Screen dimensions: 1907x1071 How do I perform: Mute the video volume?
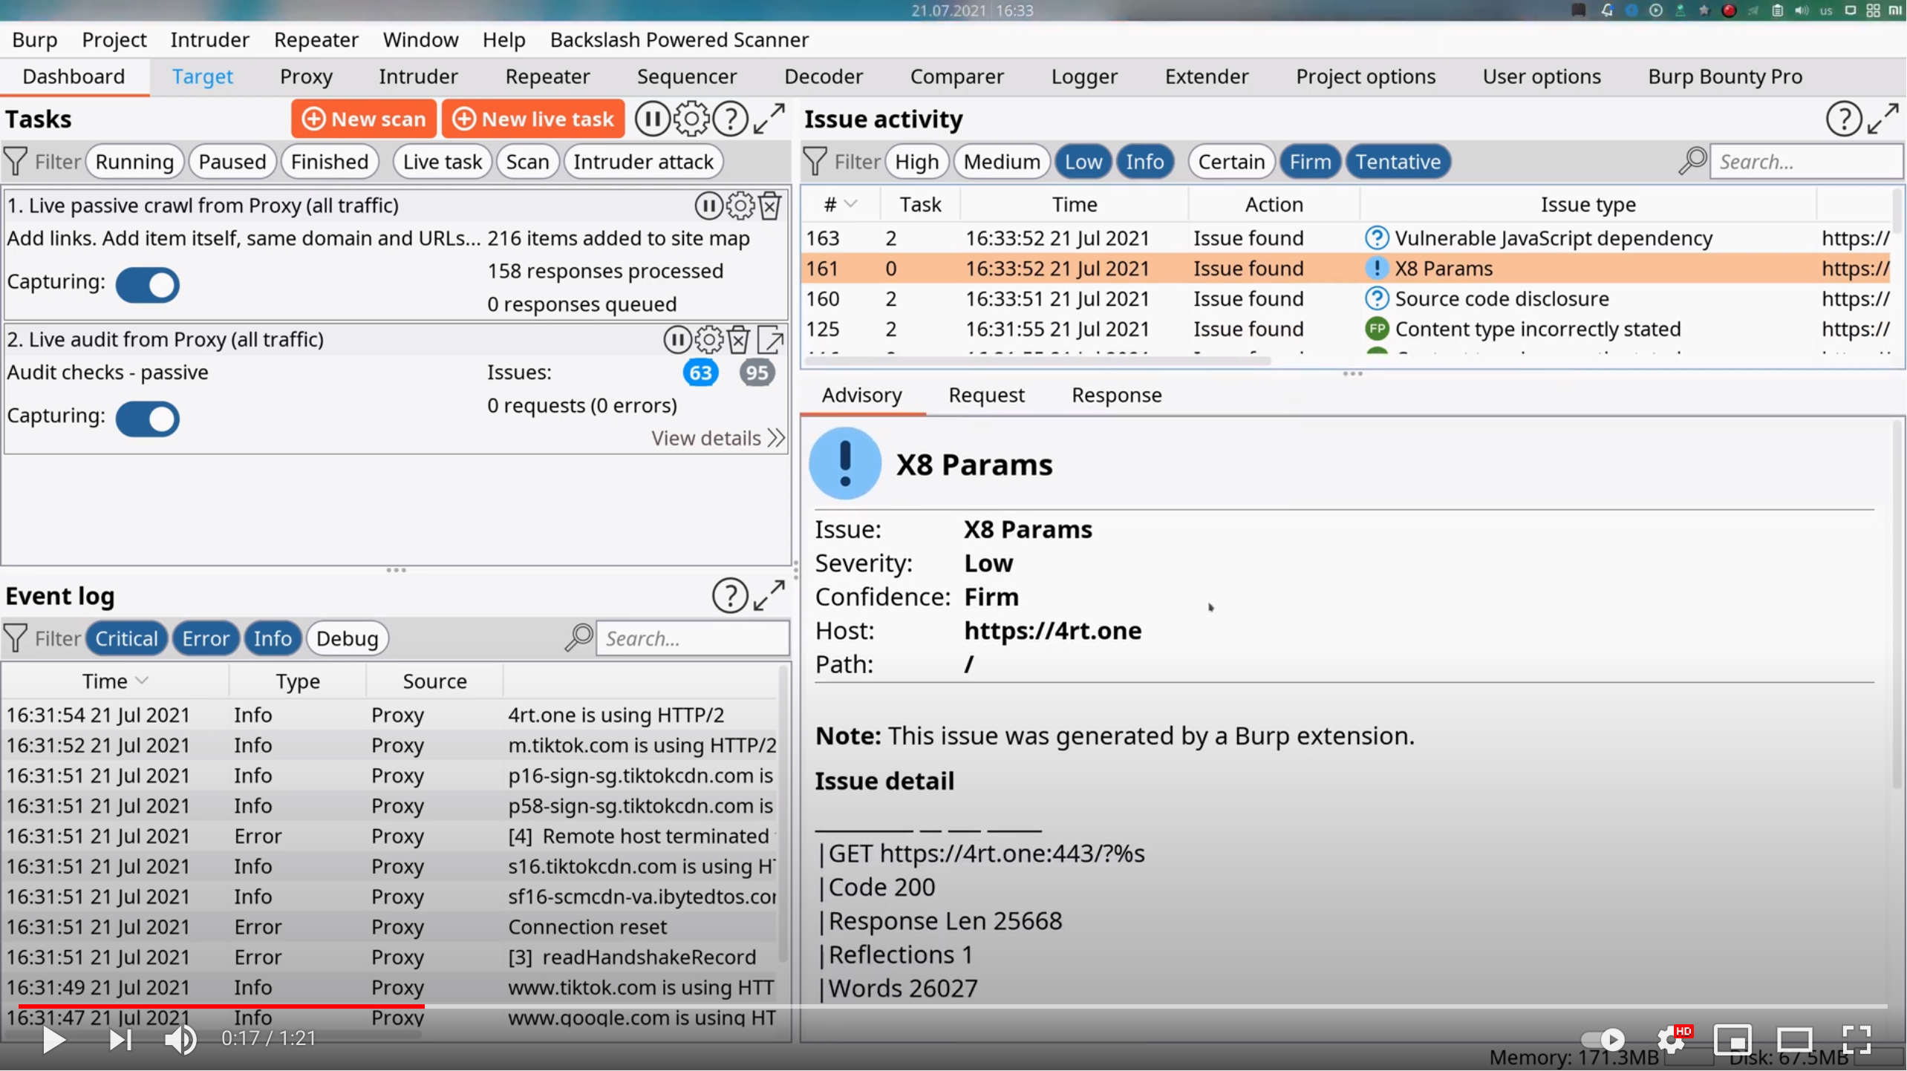tap(180, 1039)
